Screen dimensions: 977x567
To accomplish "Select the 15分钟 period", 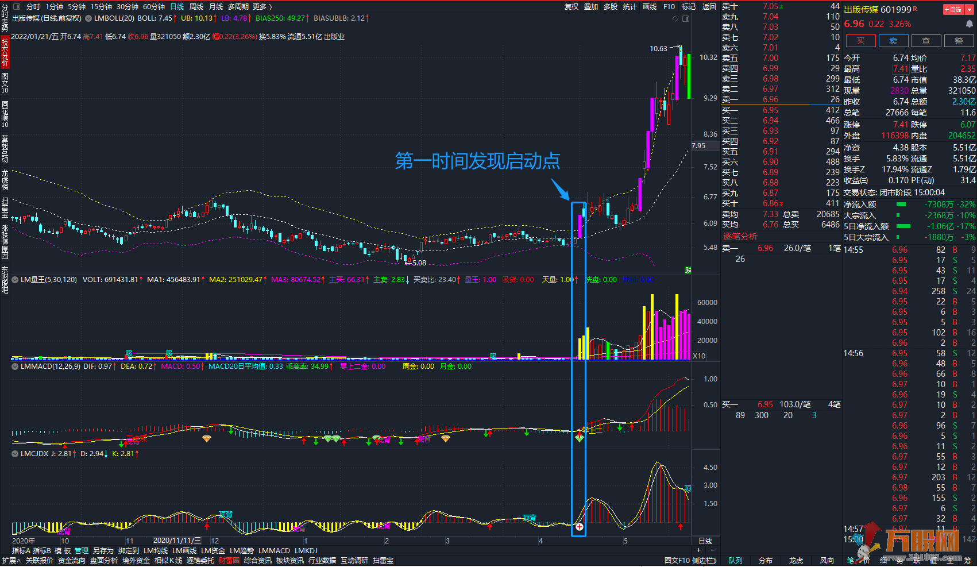I will pyautogui.click(x=101, y=7).
